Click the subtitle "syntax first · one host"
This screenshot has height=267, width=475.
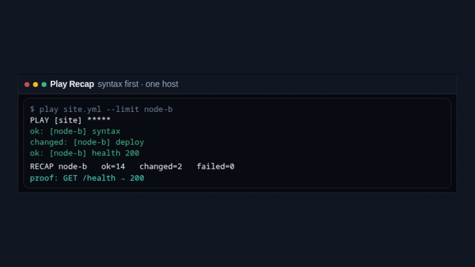coord(138,84)
